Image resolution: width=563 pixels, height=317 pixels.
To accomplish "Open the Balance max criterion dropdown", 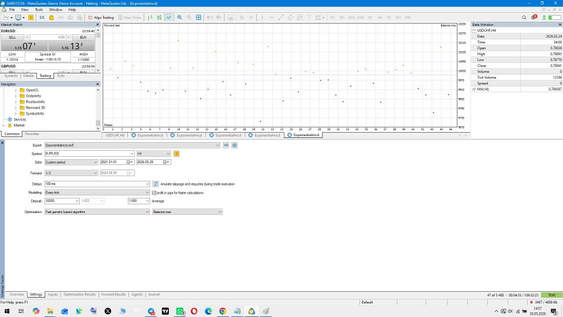I will (x=220, y=212).
